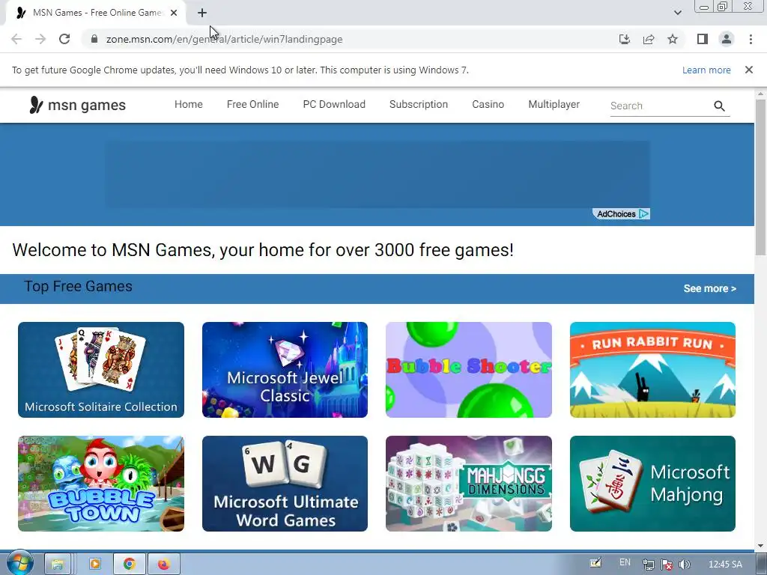Click the Action Center flag icon
This screenshot has width=767, height=575.
[666, 565]
